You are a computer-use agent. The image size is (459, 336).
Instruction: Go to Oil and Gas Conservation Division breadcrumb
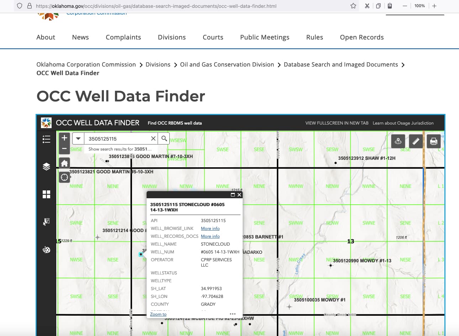click(x=227, y=64)
